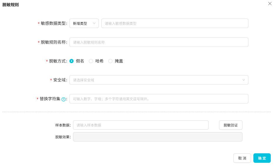Select the 哈希 masking method
274x166 pixels.
pos(91,61)
